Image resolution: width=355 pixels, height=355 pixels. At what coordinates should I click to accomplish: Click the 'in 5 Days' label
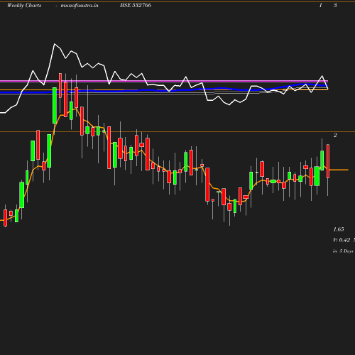343,251
